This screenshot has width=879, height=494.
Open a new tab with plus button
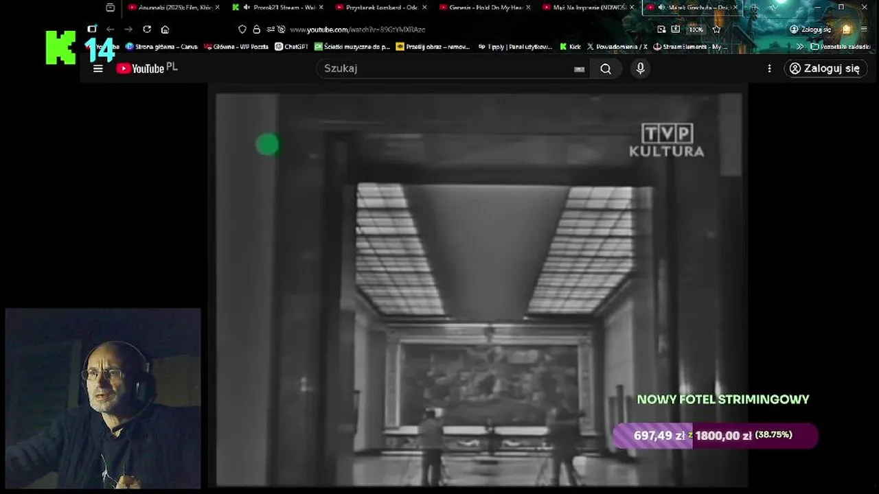point(754,8)
